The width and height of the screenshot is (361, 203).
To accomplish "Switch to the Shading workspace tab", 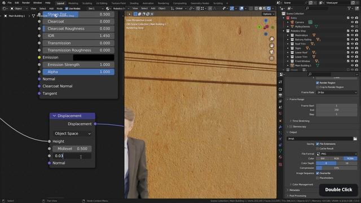I will pyautogui.click(x=134, y=3).
